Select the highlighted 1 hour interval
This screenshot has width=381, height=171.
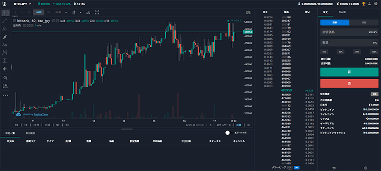(x=38, y=12)
